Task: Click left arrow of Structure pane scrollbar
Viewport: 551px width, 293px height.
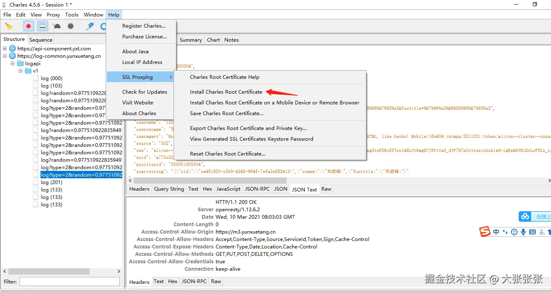Action: click(x=4, y=272)
